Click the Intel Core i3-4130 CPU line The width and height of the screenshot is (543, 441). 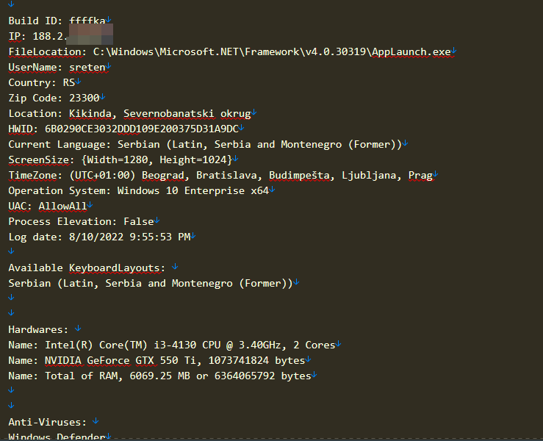172,345
